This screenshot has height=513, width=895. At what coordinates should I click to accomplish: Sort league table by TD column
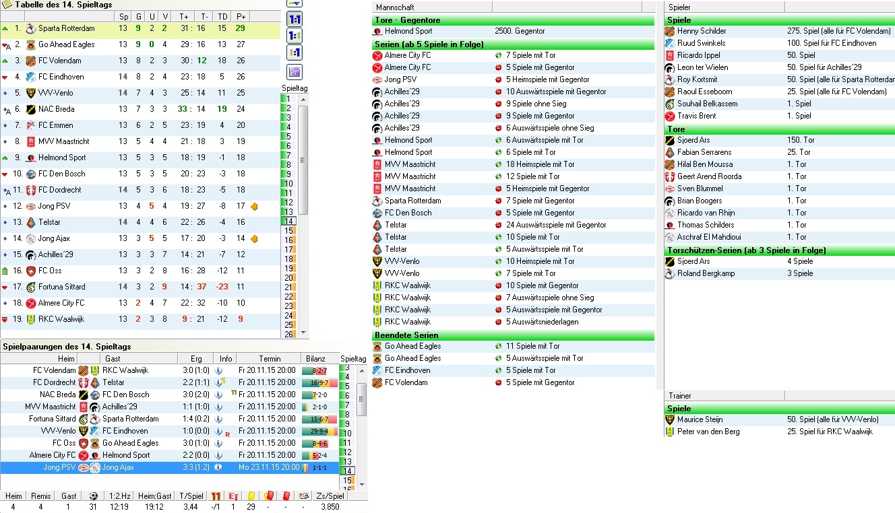pyautogui.click(x=223, y=16)
